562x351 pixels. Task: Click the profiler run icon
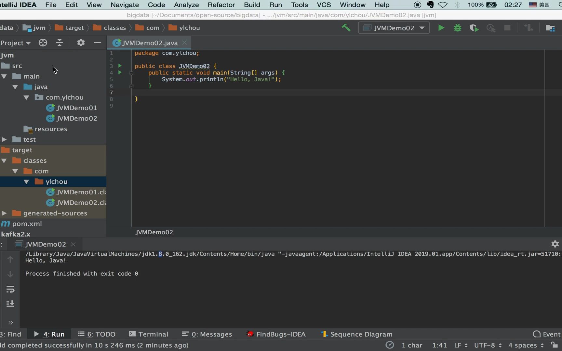pyautogui.click(x=491, y=28)
